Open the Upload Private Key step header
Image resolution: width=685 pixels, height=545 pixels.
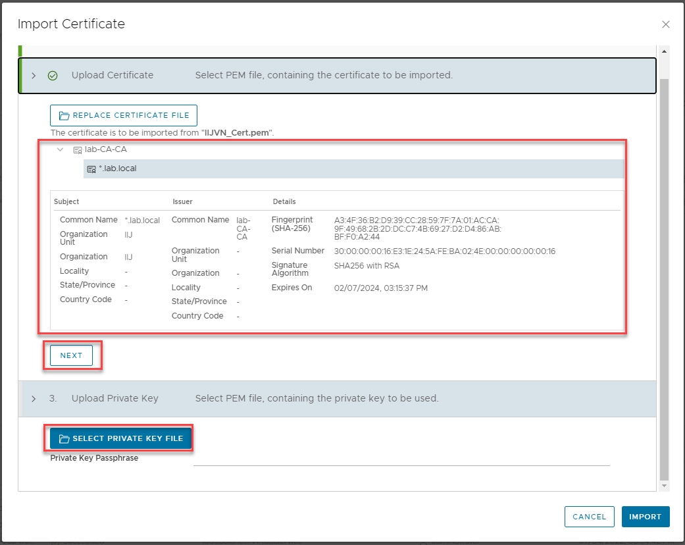click(x=115, y=399)
